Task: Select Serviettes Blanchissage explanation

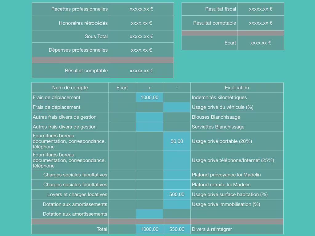Action: click(x=218, y=127)
